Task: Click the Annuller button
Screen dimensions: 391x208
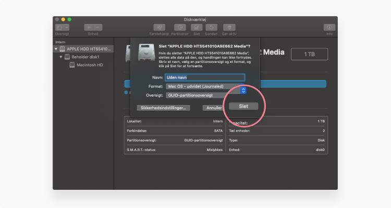Action: coord(214,108)
